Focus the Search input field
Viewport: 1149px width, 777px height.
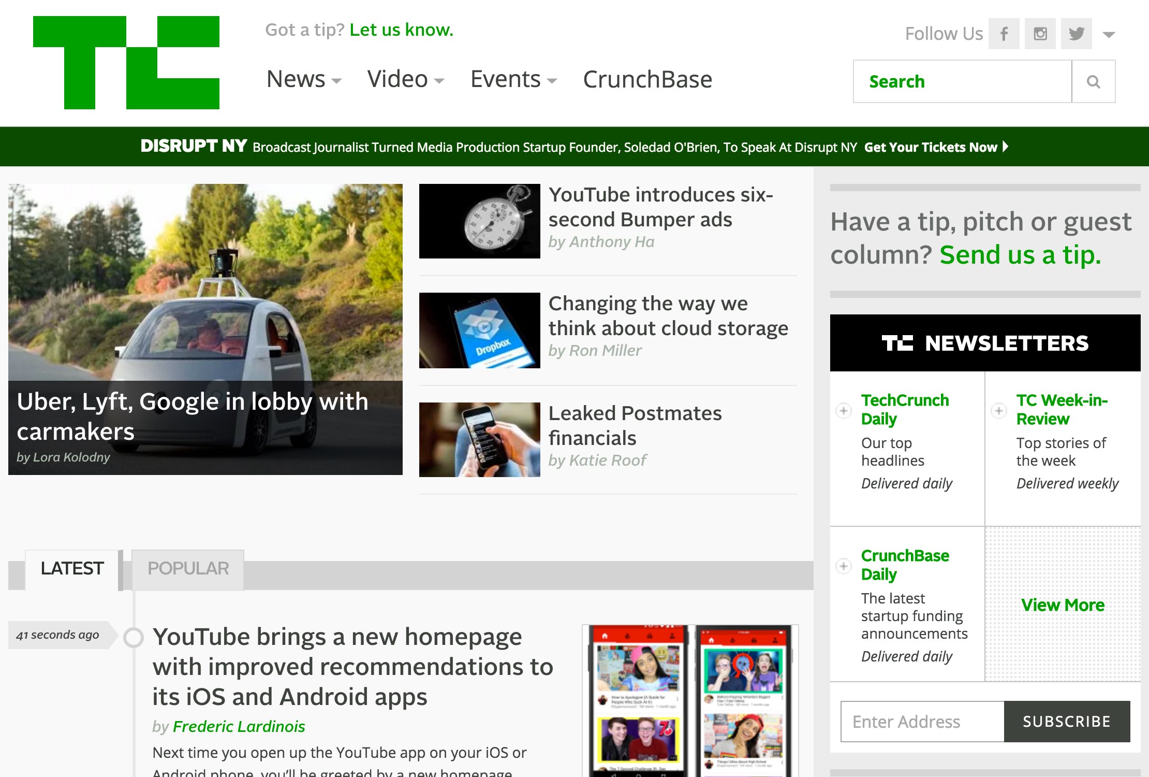coord(963,81)
